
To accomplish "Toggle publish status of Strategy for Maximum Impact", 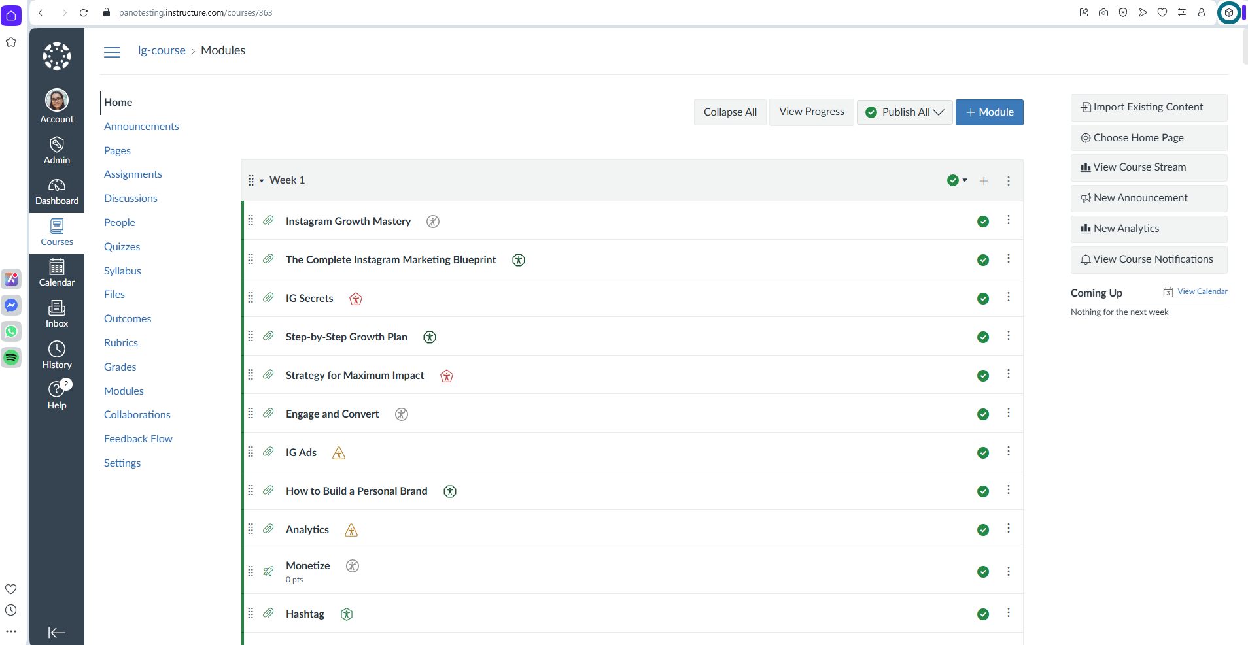I will tap(983, 376).
